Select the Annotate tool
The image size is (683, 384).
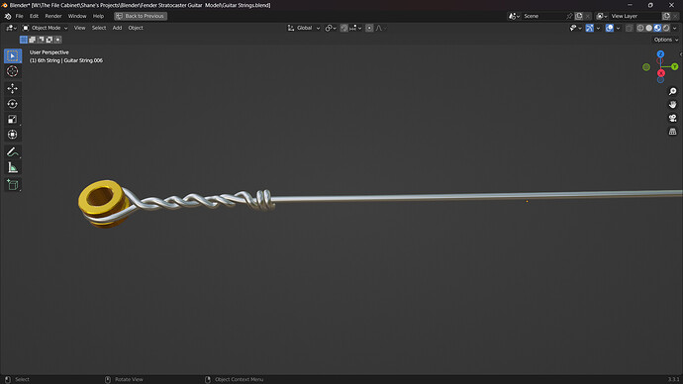[13, 152]
